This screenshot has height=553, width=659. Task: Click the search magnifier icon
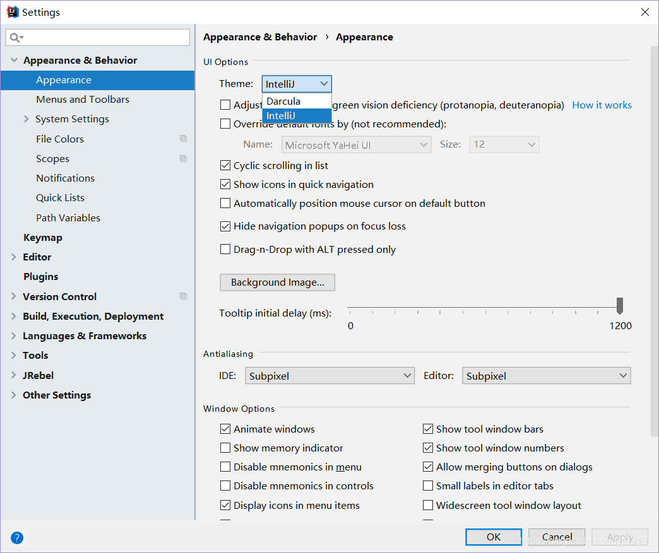point(16,38)
